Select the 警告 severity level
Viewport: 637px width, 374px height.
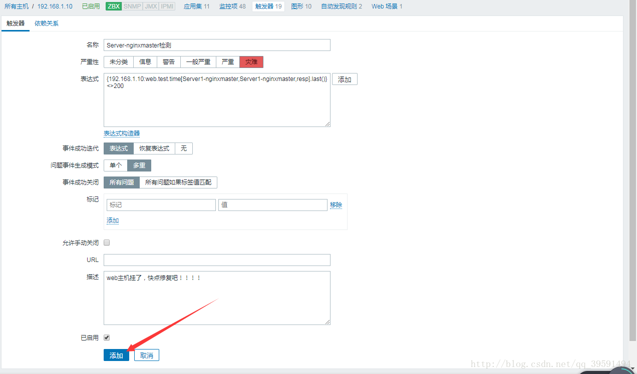(168, 61)
